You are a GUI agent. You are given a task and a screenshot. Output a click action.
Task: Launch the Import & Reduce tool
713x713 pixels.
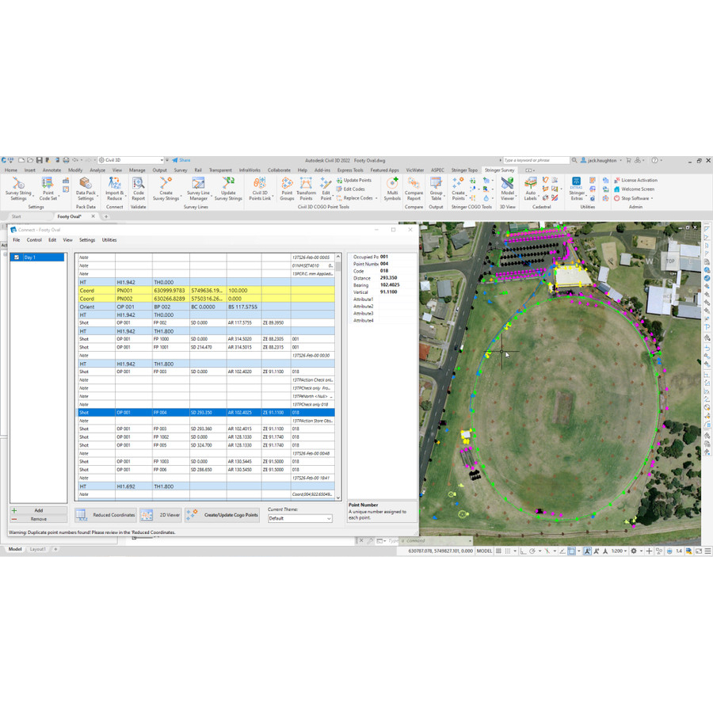[x=114, y=189]
